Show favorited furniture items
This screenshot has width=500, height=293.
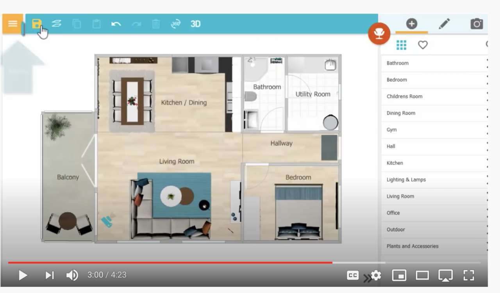coord(423,45)
